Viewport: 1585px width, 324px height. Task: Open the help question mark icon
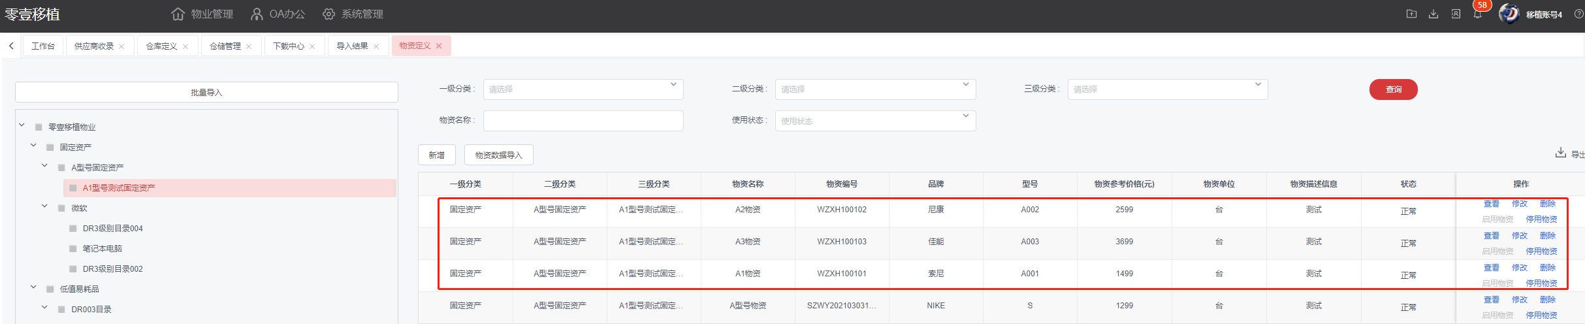(1578, 14)
